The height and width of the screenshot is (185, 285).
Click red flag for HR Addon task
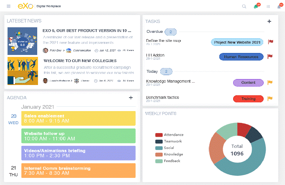pos(270,57)
